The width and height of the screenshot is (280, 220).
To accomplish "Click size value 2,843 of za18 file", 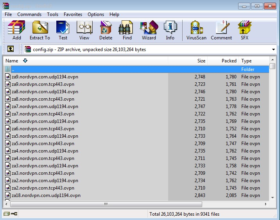I will [200, 195].
